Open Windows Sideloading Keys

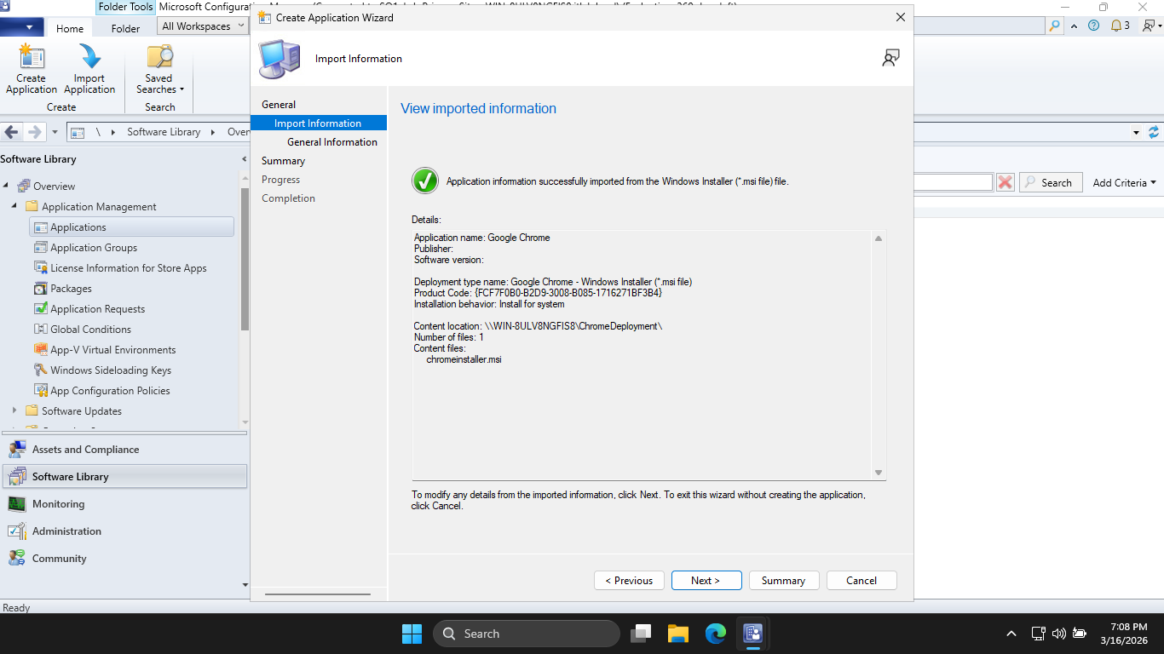click(111, 370)
